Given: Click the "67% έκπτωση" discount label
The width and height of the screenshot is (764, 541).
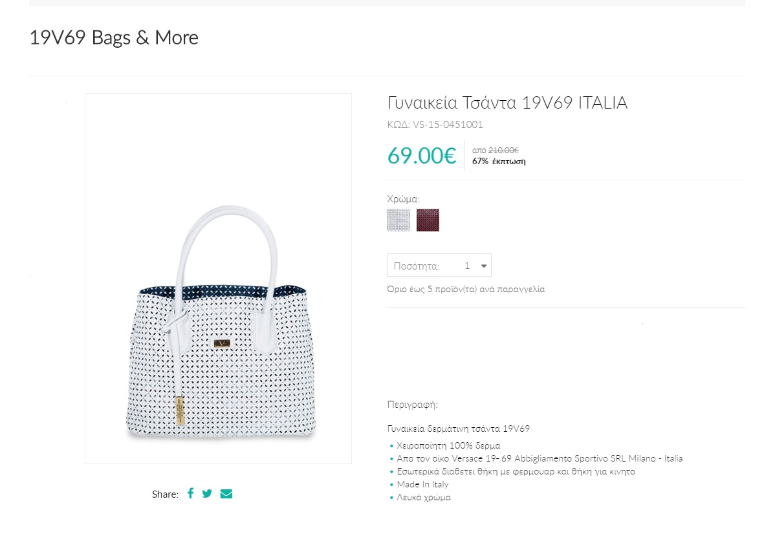Looking at the screenshot, I should pyautogui.click(x=499, y=162).
